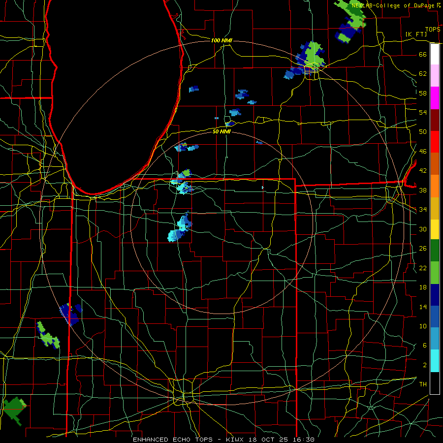Click the light green swatch on the legend
This screenshot has width=443, height=443.
coord(435,272)
